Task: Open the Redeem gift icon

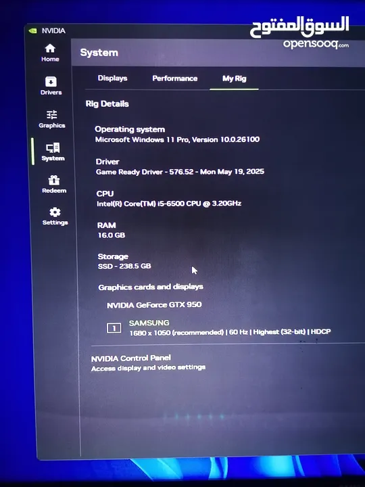Action: tap(53, 180)
